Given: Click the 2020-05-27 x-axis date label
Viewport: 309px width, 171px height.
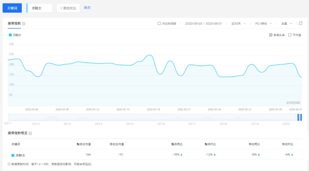Looking at the screenshot, I should coord(245,109).
